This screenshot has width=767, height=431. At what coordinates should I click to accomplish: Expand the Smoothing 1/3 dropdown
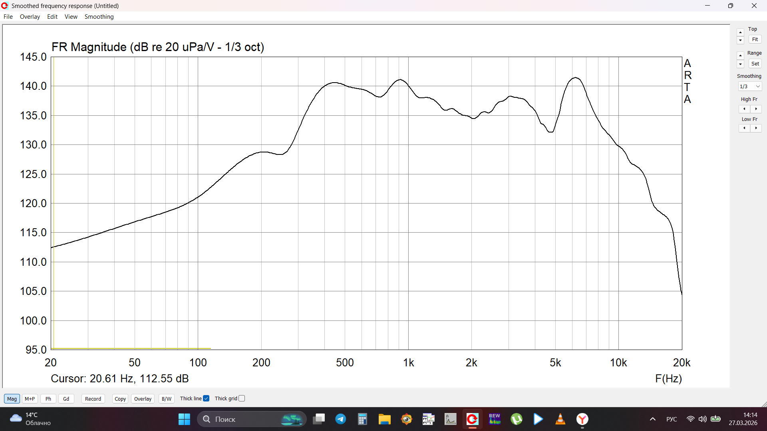[x=750, y=86]
